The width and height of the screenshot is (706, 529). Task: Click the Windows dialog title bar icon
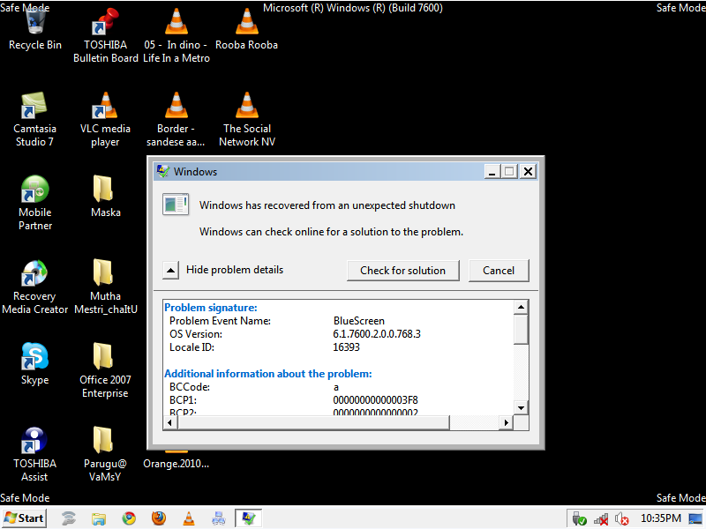click(162, 171)
